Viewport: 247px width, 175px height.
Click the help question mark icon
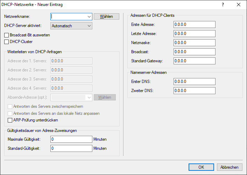[x=223, y=5]
